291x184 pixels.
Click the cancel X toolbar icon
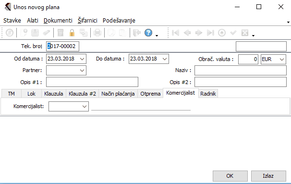[x=245, y=33]
